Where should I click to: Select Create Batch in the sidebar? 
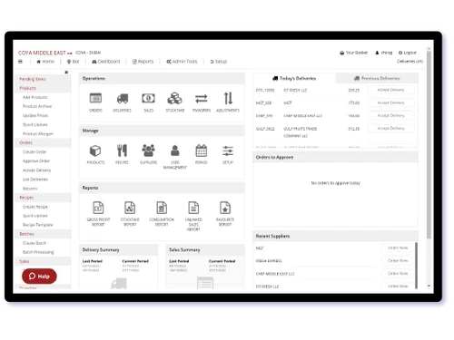tap(35, 243)
